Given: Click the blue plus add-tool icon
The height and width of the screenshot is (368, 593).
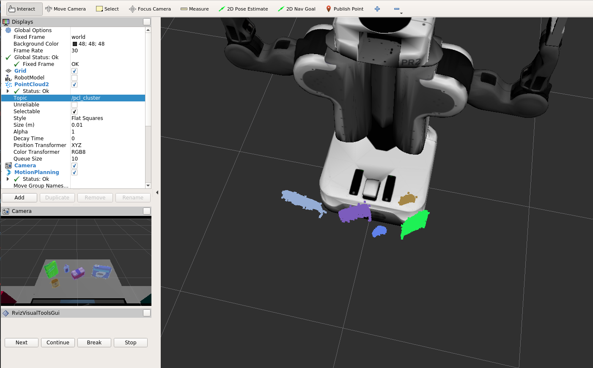Looking at the screenshot, I should point(377,9).
